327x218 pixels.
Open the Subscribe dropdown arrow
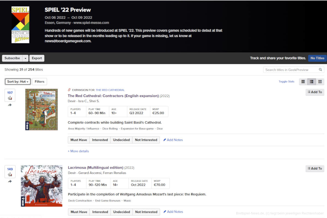coord(25,58)
